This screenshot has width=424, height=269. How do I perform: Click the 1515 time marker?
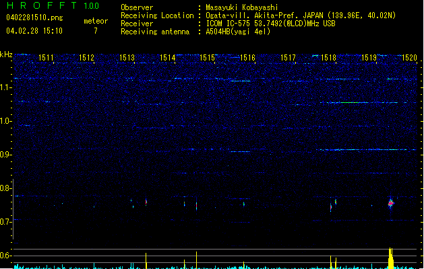click(x=207, y=58)
